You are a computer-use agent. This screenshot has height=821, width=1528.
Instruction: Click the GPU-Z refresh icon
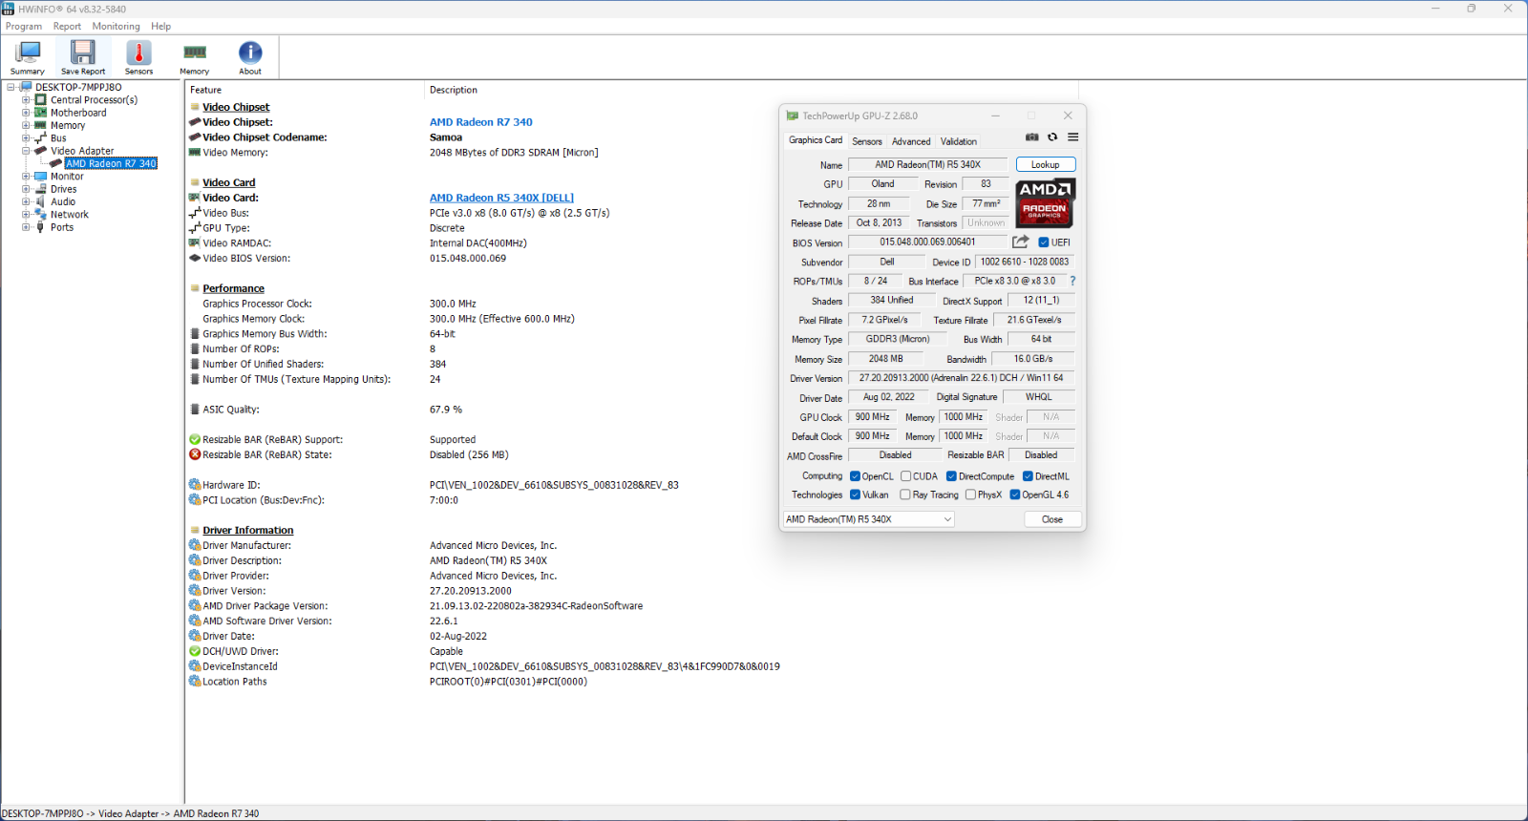1052,137
